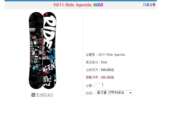
Task: Click the 판매가격 label
Action: [92, 78]
